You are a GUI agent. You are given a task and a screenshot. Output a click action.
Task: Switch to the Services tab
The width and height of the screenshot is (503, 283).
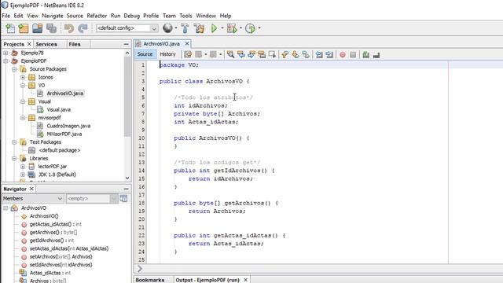pyautogui.click(x=46, y=44)
